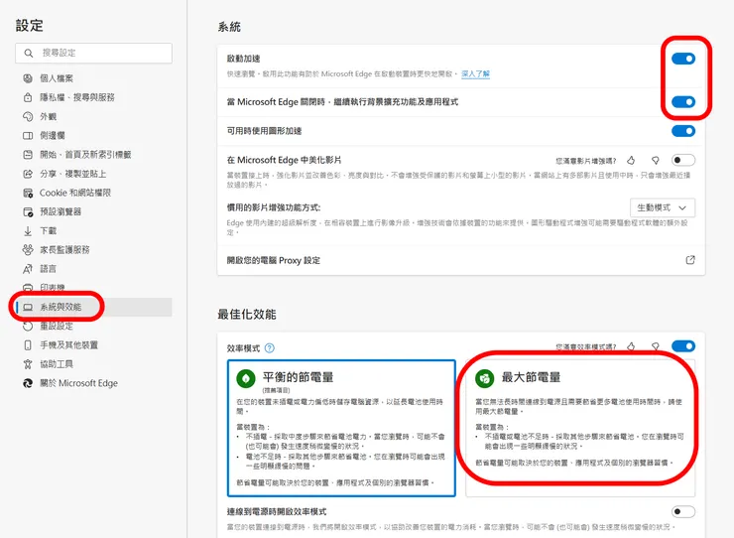Viewport: 734px width, 538px height.
Task: Open 預設瀏覽器 settings
Action: (61, 211)
